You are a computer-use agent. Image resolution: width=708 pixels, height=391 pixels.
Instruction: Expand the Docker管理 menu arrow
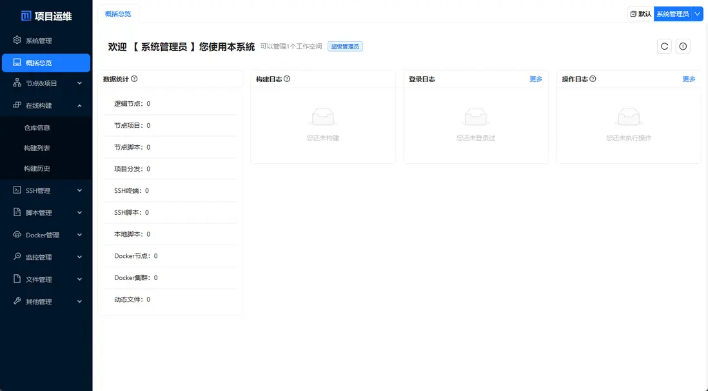(79, 235)
